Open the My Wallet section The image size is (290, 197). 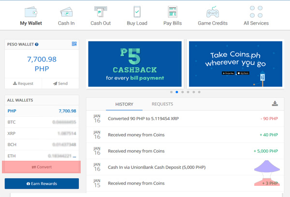tap(31, 16)
